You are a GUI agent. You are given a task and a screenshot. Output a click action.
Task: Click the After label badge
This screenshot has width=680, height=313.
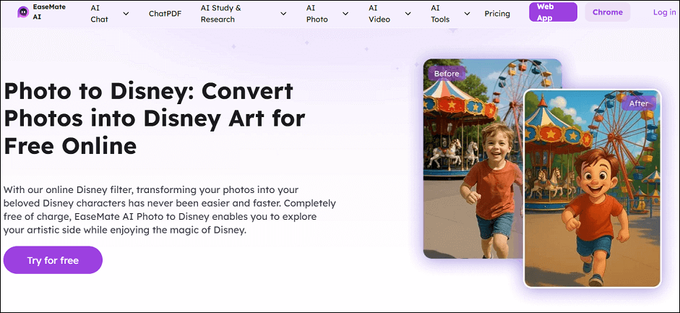point(638,103)
